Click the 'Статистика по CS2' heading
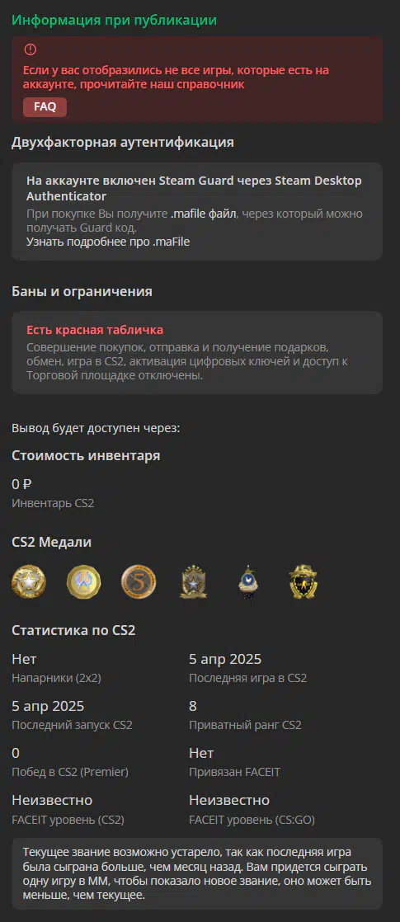 pos(73,630)
